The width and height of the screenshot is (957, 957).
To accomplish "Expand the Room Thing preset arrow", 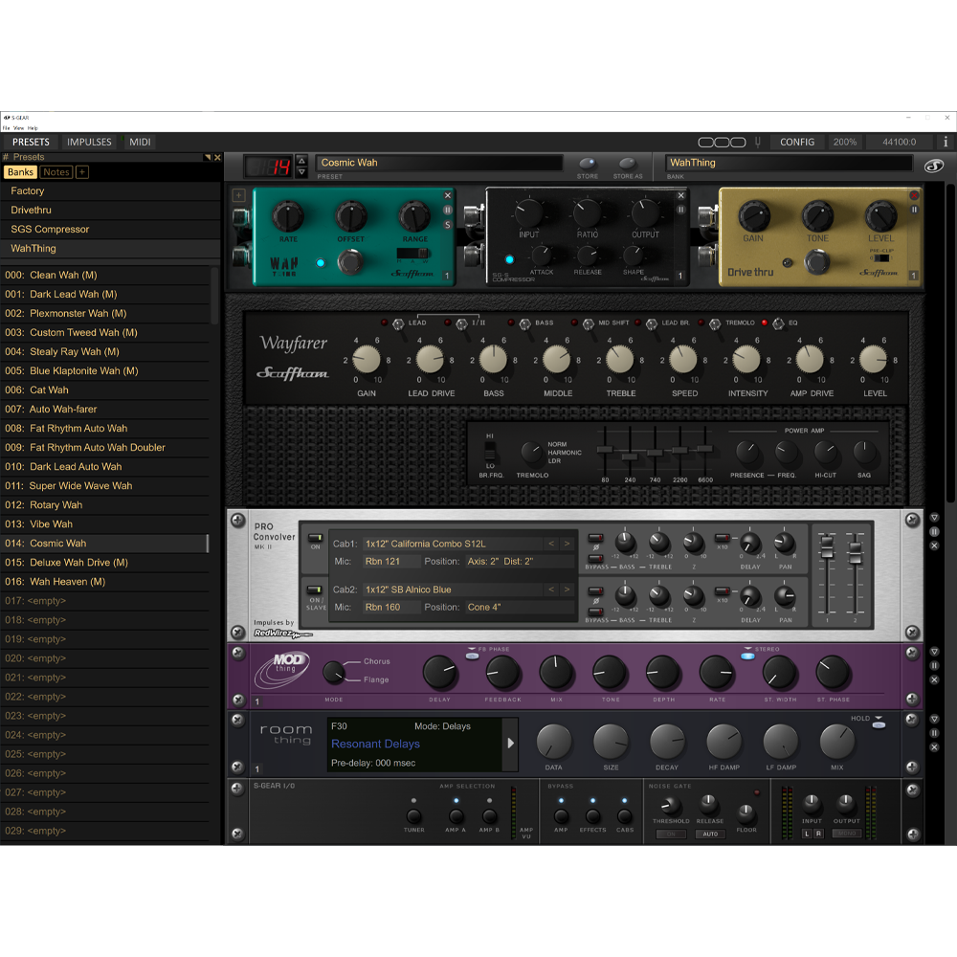I will [x=510, y=744].
